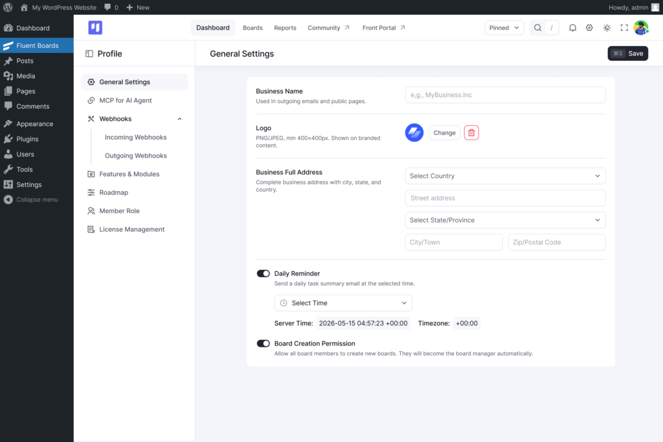Screen dimensions: 663x442
Task: Click New in the admin bar
Action: pyautogui.click(x=138, y=7)
